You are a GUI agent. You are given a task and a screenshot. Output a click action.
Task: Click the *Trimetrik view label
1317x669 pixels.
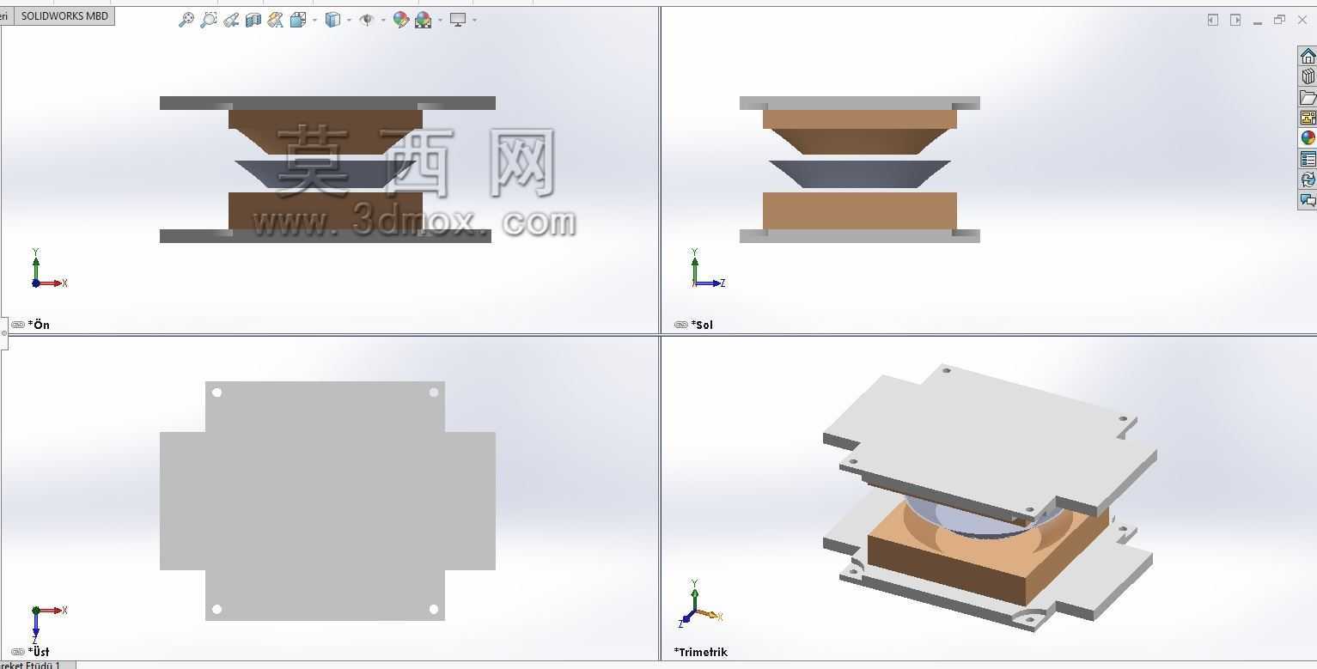[701, 652]
